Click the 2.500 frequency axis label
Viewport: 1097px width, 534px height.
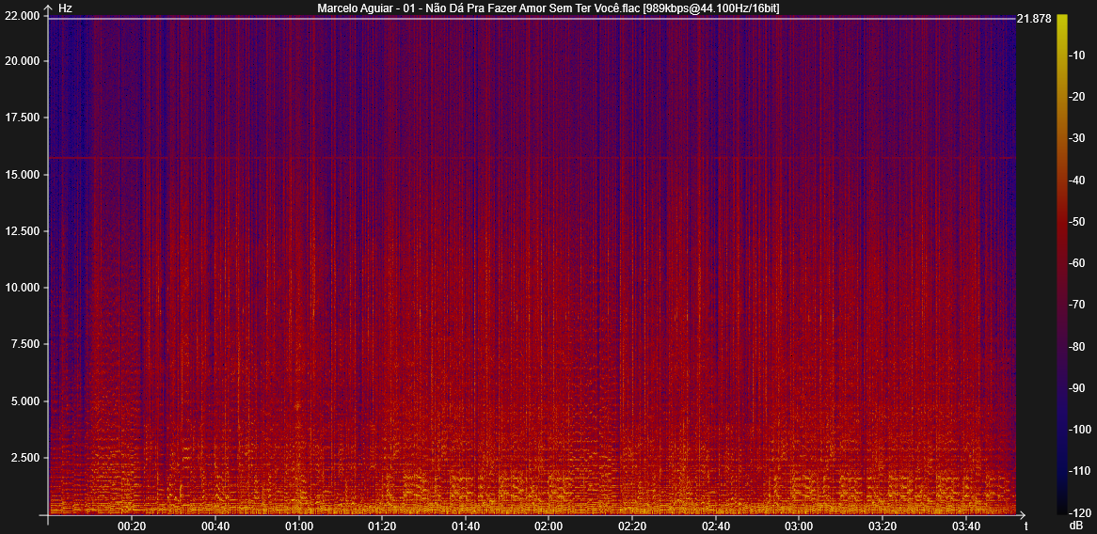pyautogui.click(x=24, y=458)
